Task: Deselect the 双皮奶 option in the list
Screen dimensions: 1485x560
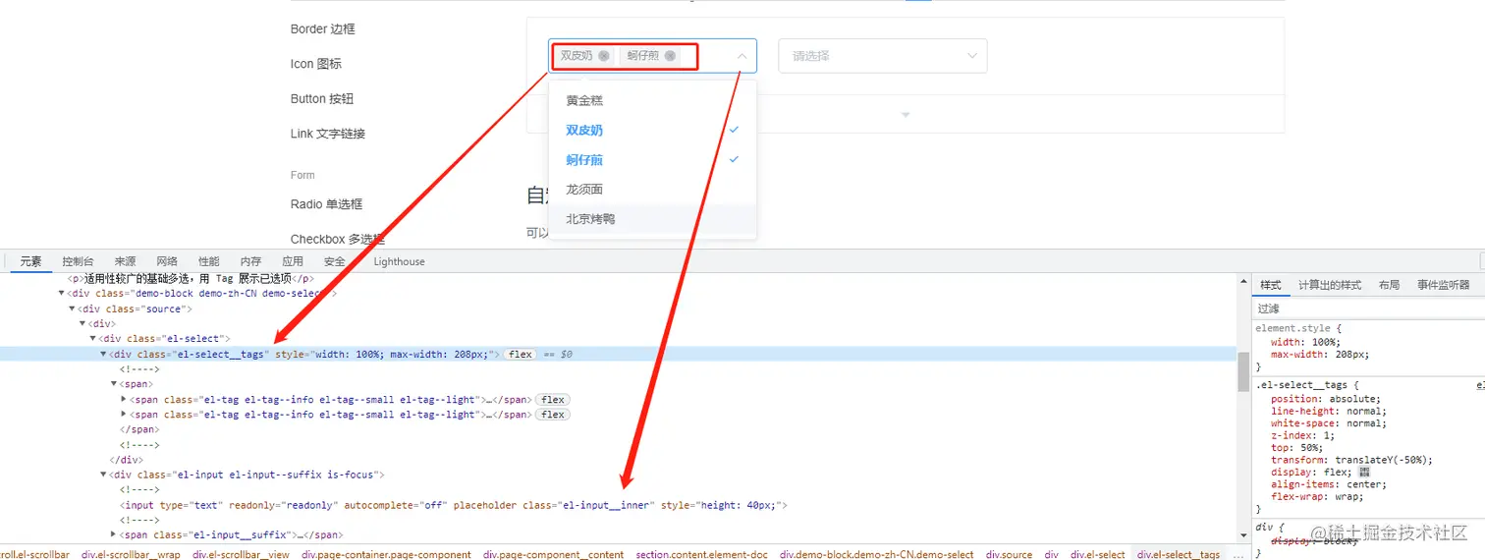Action: [x=653, y=130]
